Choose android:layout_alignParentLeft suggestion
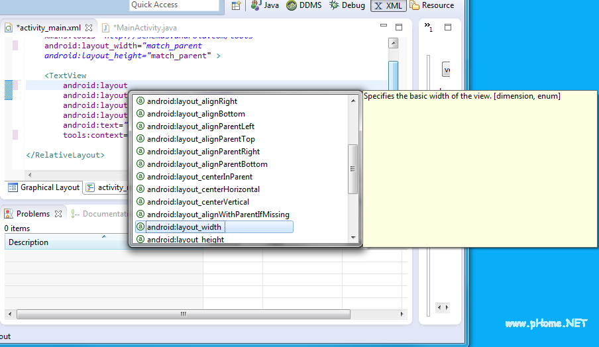The image size is (599, 347). pos(201,126)
